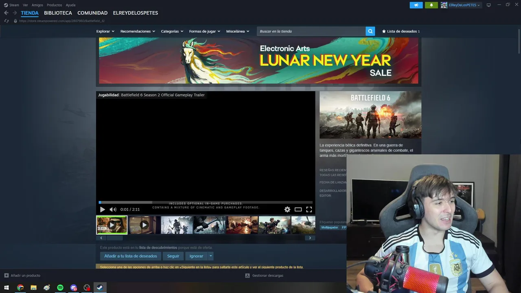
Task: Reload the store page
Action: [6, 21]
